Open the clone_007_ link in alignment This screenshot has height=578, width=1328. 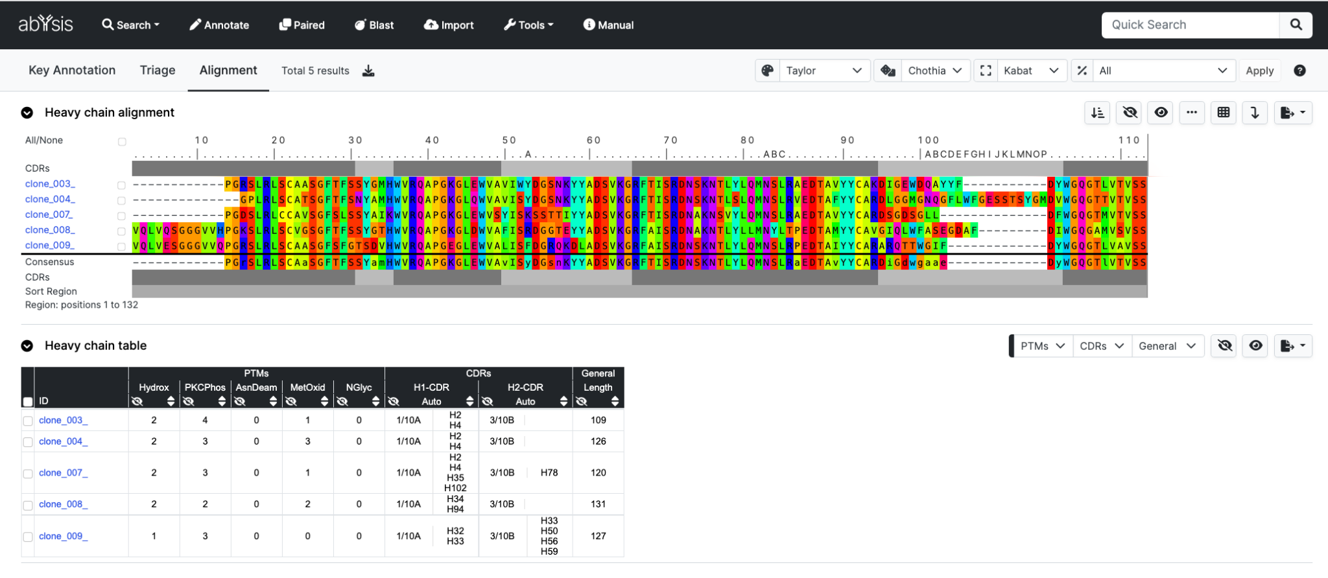coord(49,214)
